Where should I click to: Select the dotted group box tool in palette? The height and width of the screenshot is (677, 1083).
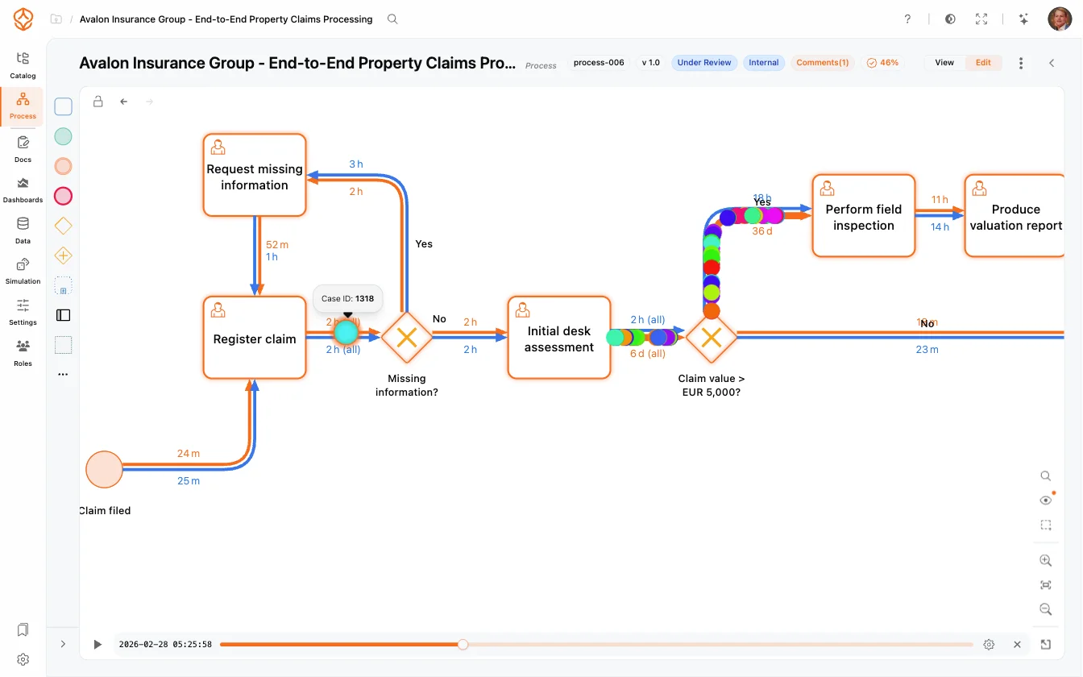pyautogui.click(x=63, y=345)
